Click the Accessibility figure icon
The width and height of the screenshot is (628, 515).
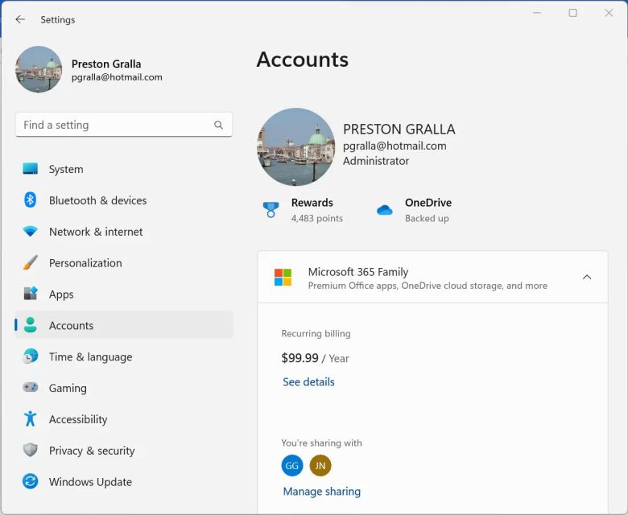point(31,419)
